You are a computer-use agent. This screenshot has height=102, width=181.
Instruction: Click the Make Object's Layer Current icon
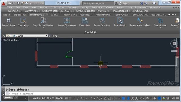pos(49,36)
